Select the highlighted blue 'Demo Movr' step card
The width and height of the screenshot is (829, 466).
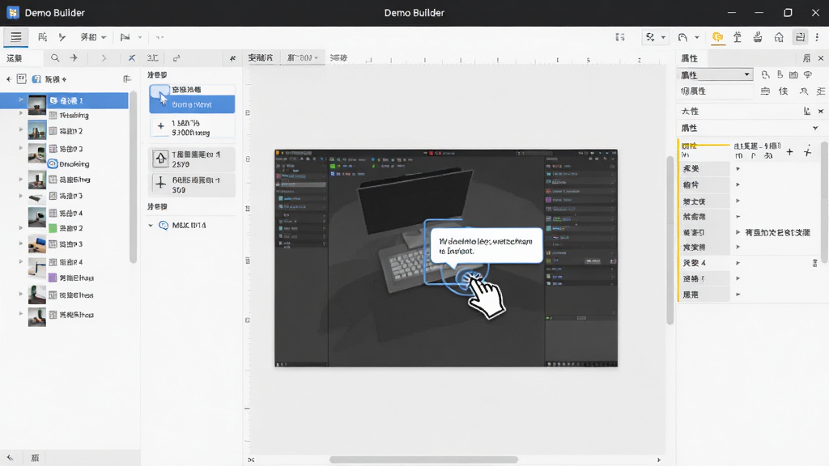[192, 98]
